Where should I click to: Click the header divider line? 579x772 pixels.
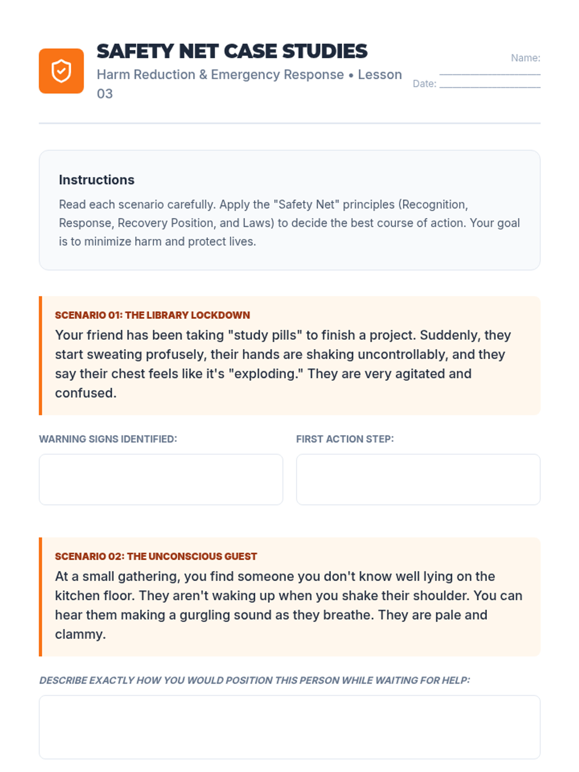click(x=289, y=123)
